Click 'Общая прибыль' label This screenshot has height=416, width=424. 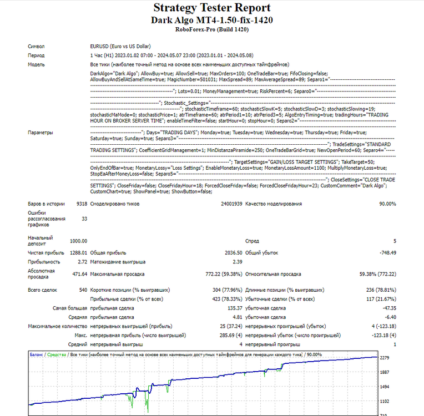point(108,253)
